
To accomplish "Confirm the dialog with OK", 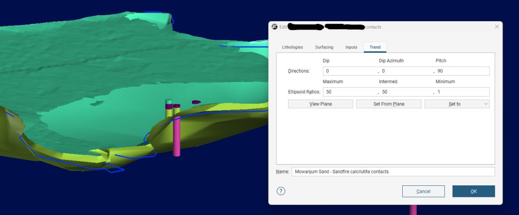I will point(474,192).
